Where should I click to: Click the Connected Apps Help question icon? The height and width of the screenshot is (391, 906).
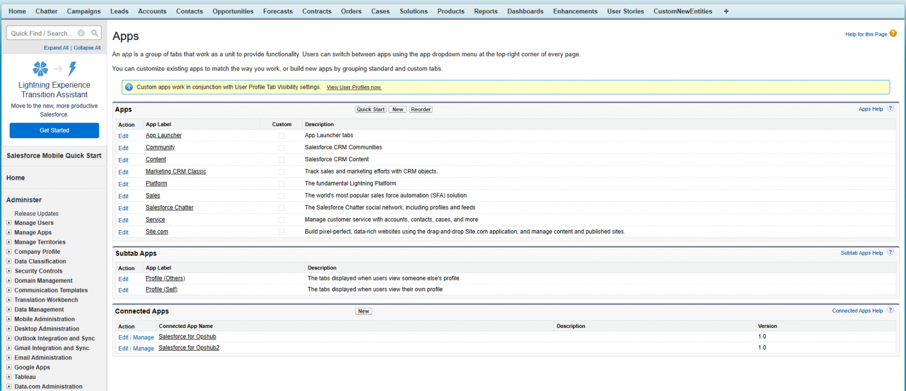[890, 310]
